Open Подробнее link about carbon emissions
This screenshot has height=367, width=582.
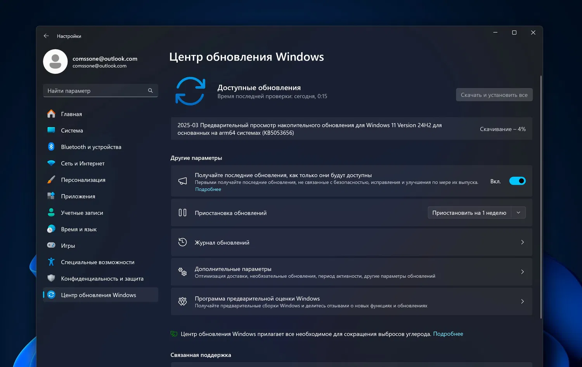(448, 334)
